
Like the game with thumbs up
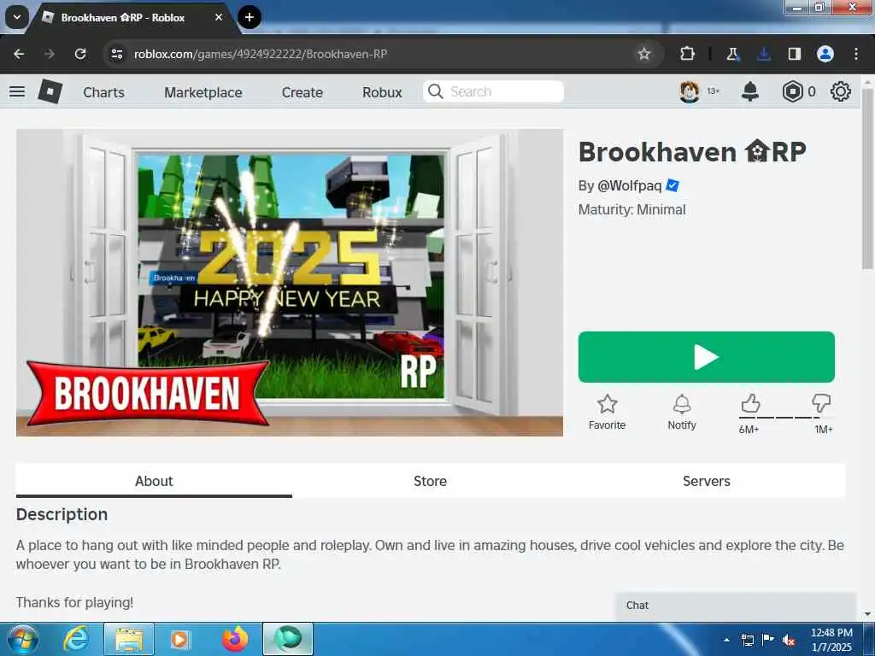coord(750,403)
